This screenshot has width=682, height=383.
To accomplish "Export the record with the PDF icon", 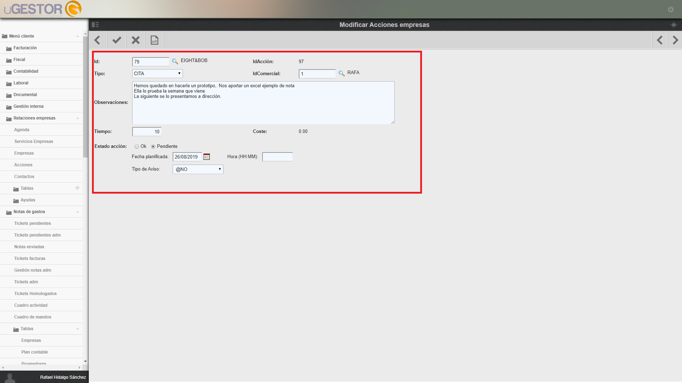I will pos(155,40).
